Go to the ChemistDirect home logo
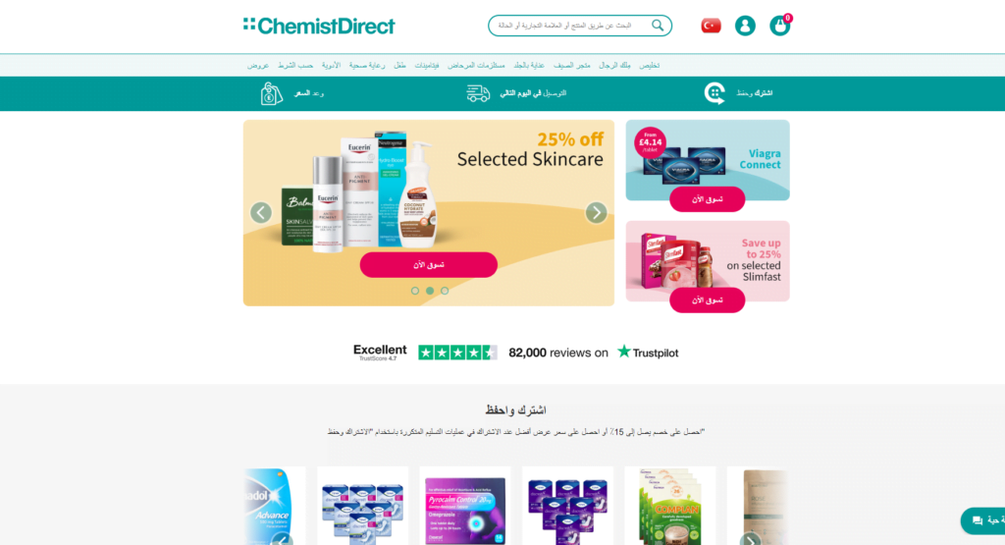 coord(319,26)
